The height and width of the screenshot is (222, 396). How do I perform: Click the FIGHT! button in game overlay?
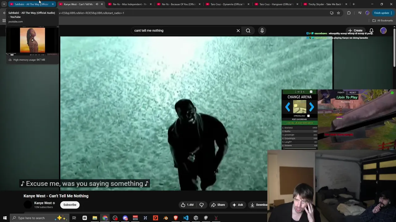coord(341,92)
